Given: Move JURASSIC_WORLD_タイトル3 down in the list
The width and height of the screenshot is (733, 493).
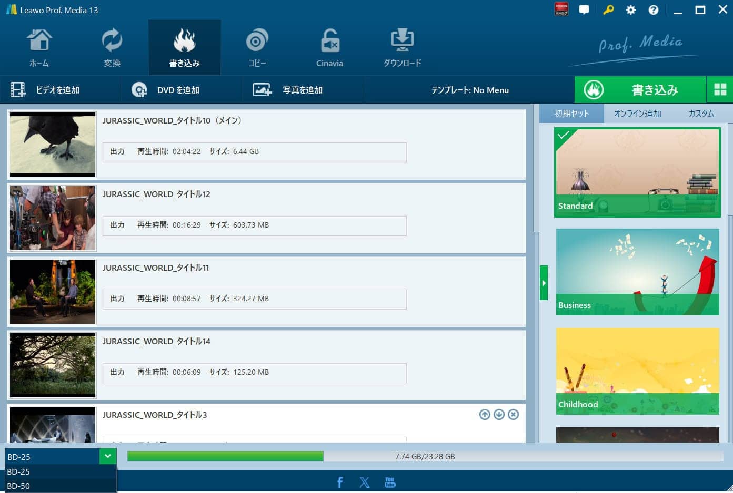Looking at the screenshot, I should [x=499, y=415].
